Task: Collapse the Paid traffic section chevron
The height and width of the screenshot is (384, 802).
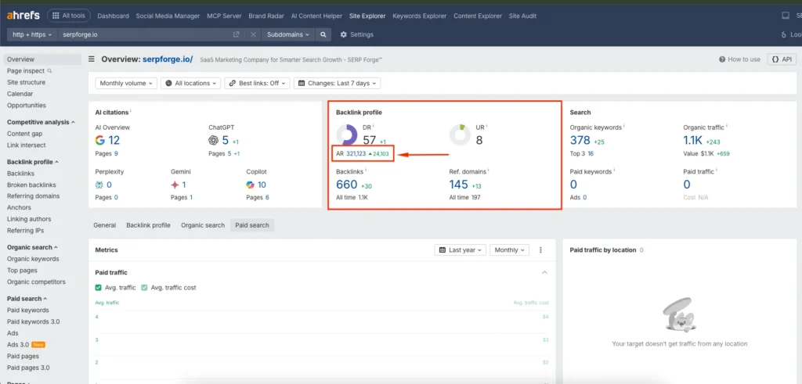Action: [544, 272]
